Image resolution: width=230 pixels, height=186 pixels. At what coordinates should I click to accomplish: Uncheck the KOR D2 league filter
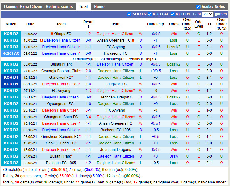(130, 14)
